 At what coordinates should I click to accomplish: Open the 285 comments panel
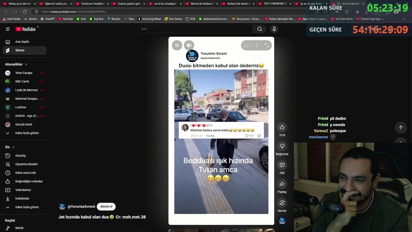(282, 165)
